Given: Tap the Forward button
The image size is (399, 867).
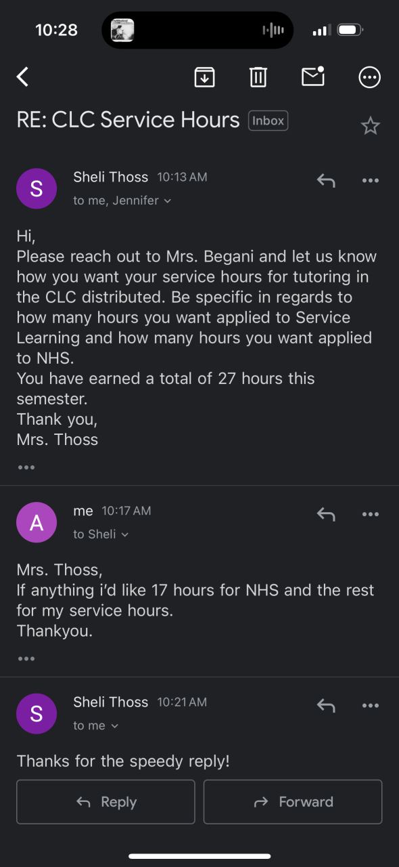Looking at the screenshot, I should coord(293,802).
